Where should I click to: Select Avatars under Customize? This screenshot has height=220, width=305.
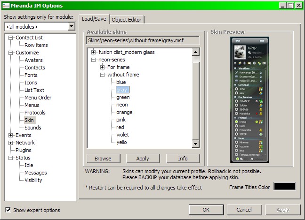(33, 61)
